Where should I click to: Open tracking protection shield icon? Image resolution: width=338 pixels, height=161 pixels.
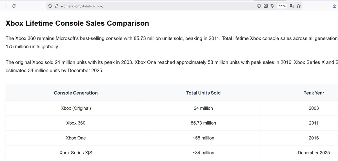click(50, 6)
